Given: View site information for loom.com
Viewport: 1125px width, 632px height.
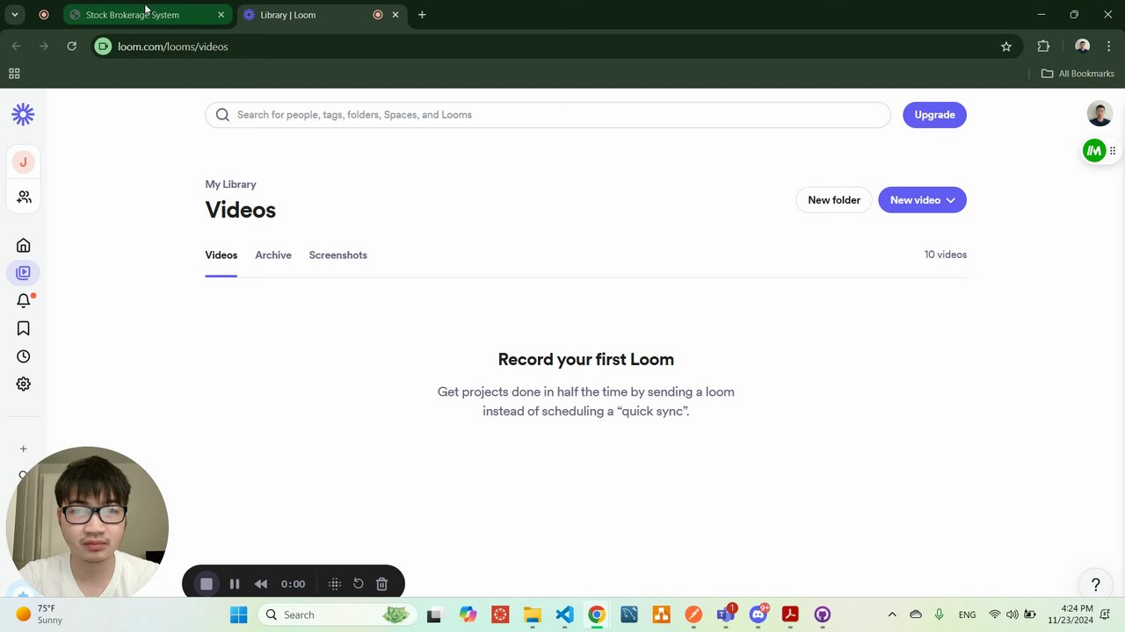Looking at the screenshot, I should 104,47.
